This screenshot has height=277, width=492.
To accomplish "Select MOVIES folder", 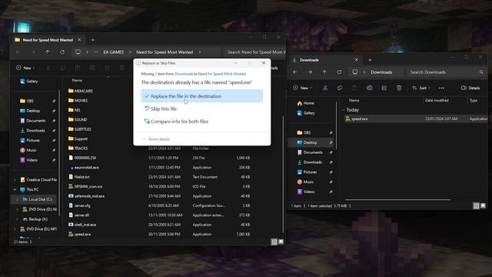I will 78,101.
